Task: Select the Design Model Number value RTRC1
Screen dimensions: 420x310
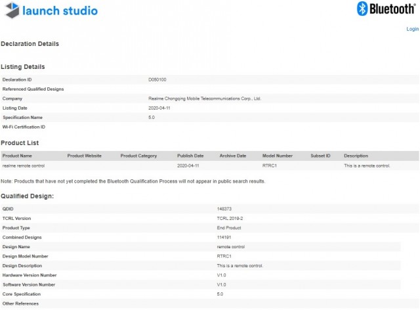Action: pos(224,256)
